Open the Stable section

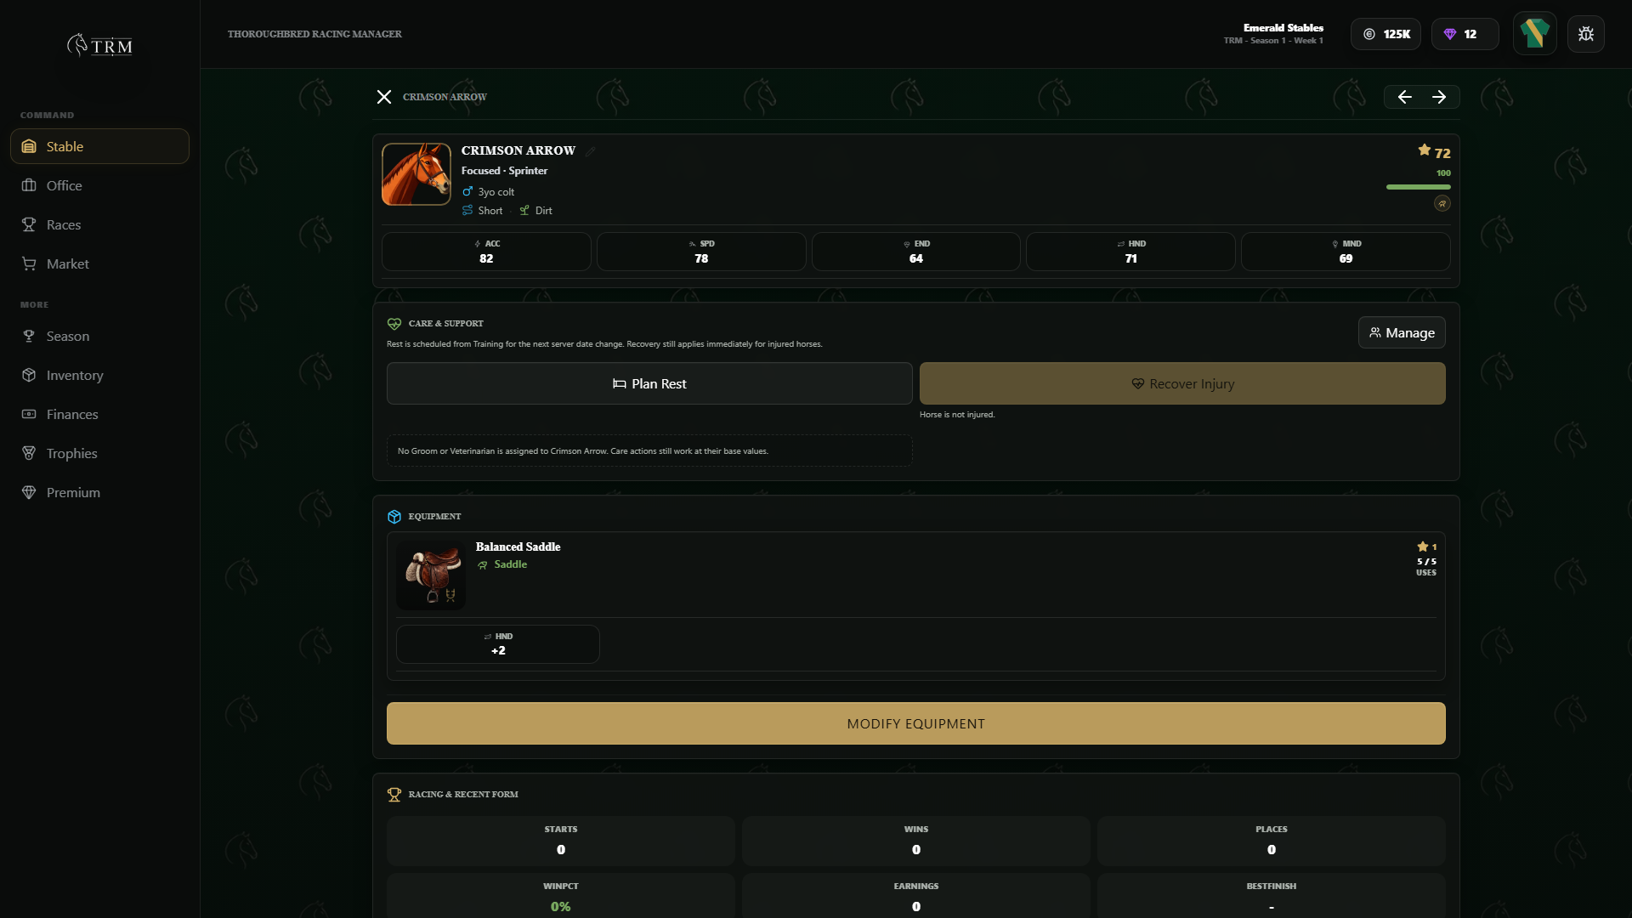click(x=99, y=146)
